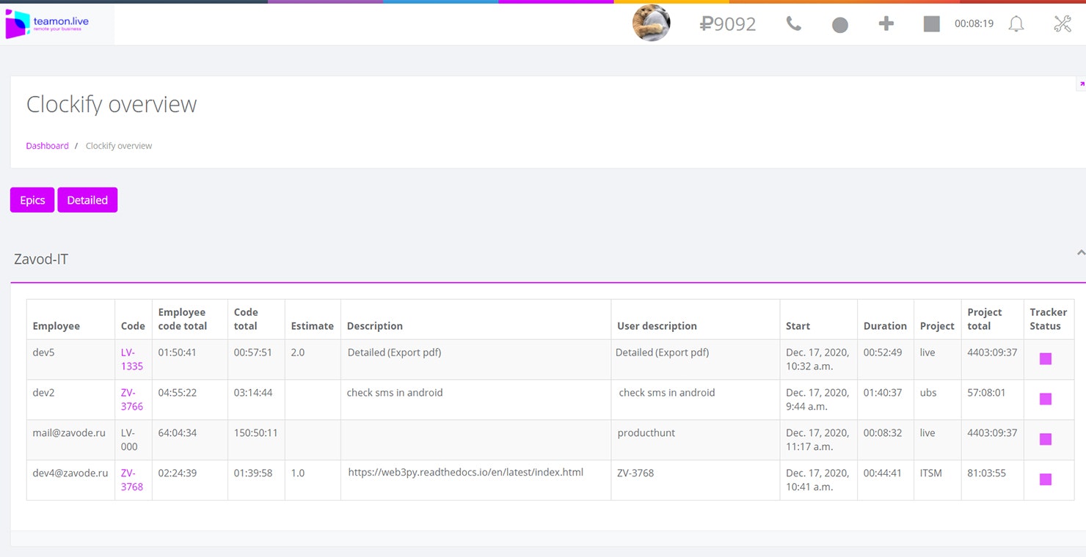Screen dimensions: 1086x557
Task: Click the round record circle icon
Action: [840, 25]
